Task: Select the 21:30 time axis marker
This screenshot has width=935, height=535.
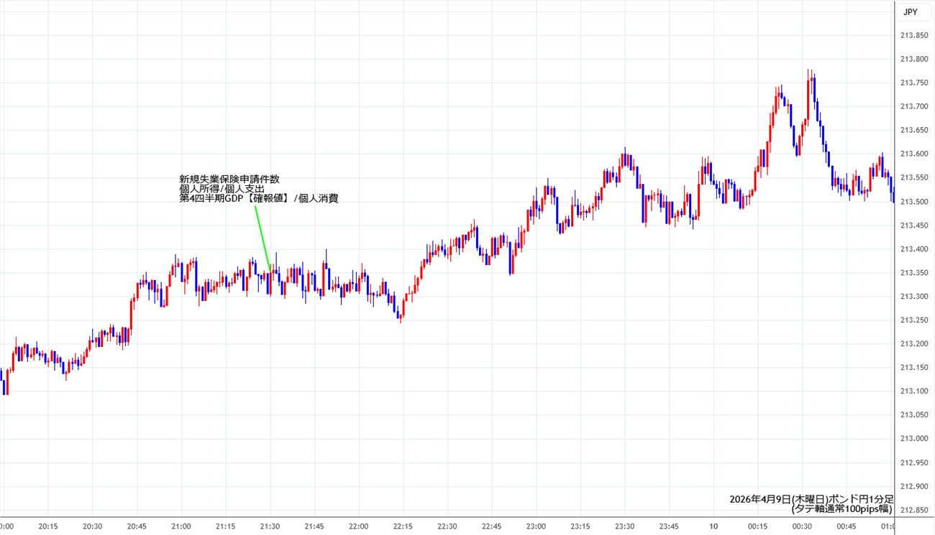Action: 270,526
